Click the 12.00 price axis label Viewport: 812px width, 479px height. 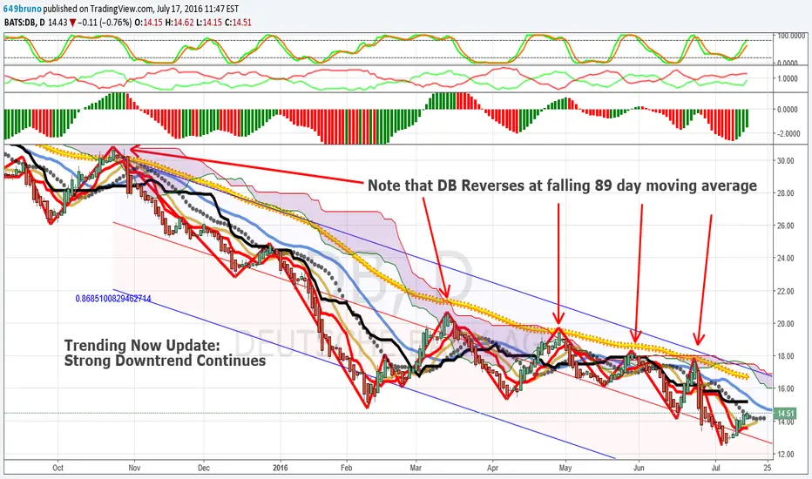pyautogui.click(x=785, y=455)
